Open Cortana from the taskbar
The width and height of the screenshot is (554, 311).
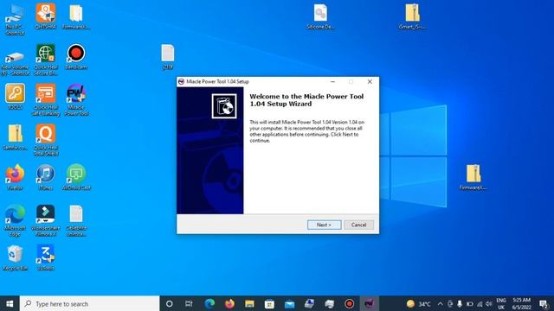pyautogui.click(x=170, y=303)
